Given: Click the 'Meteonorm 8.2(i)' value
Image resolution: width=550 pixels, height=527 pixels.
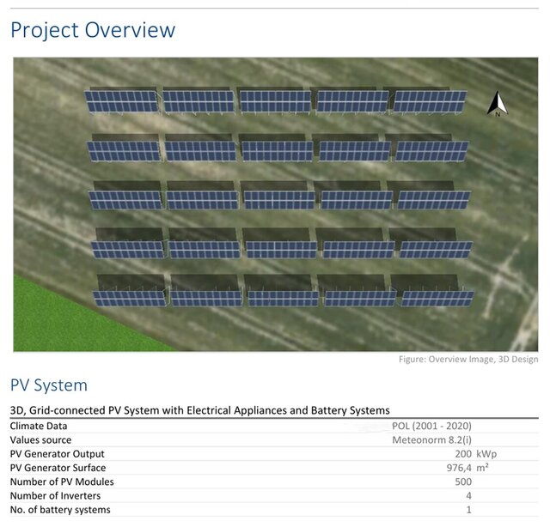Looking at the screenshot, I should pos(431,440).
